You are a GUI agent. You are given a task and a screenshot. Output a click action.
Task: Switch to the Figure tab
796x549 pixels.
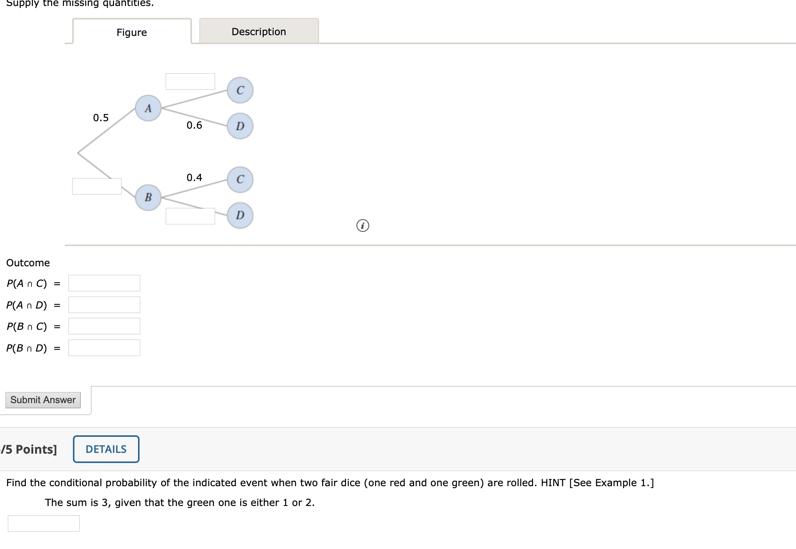(x=131, y=33)
